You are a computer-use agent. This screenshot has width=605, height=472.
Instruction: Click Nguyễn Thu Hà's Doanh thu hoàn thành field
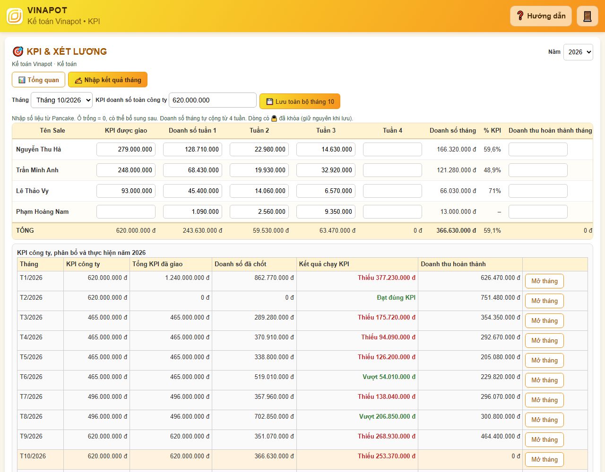click(x=538, y=149)
